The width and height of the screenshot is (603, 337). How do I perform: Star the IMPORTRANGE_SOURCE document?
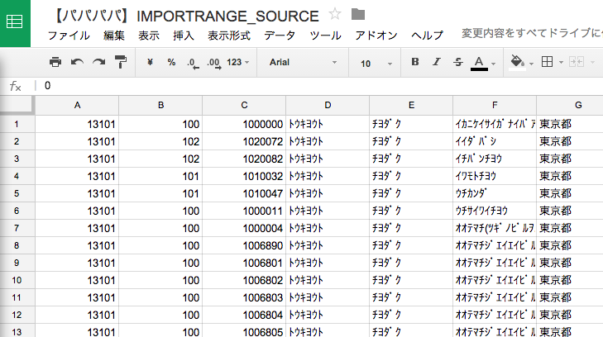pyautogui.click(x=334, y=14)
